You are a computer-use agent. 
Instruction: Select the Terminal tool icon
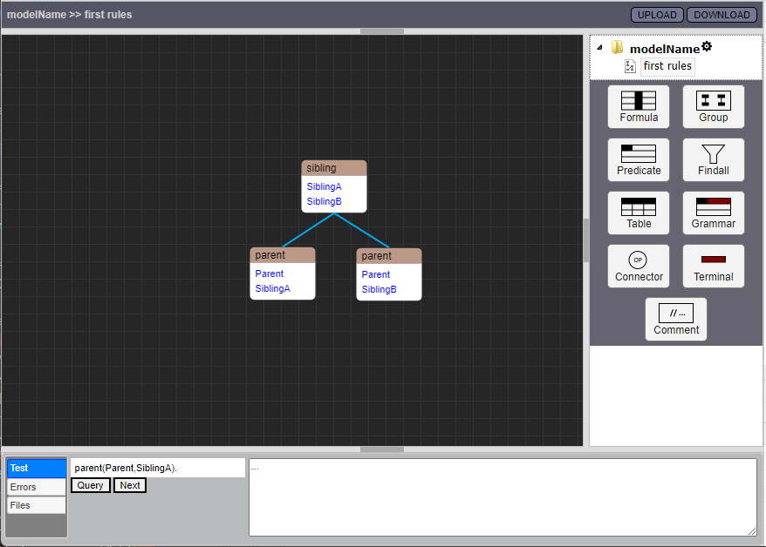click(713, 266)
